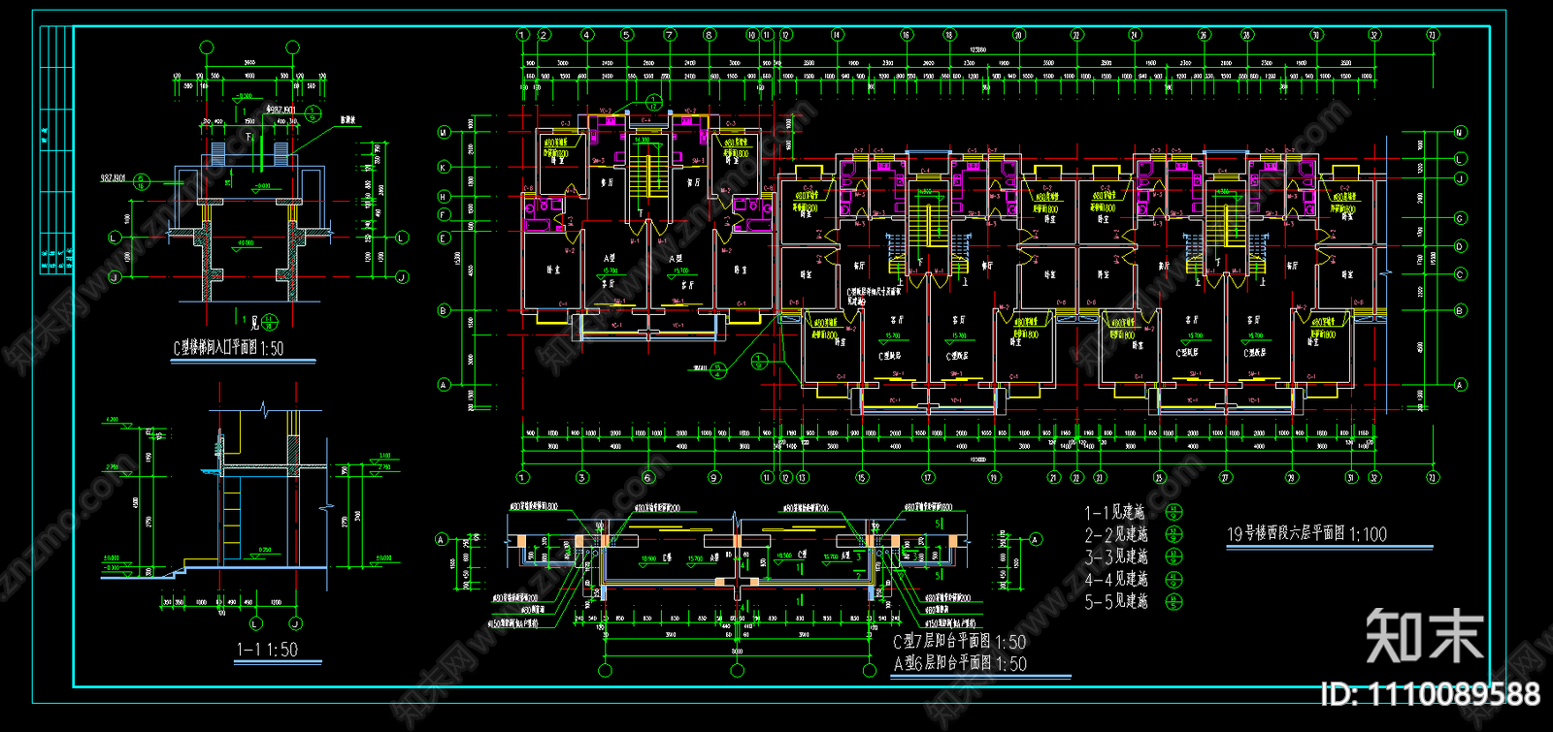Pick the section title '1-1 1:50'
The width and height of the screenshot is (1553, 732).
pos(267,650)
